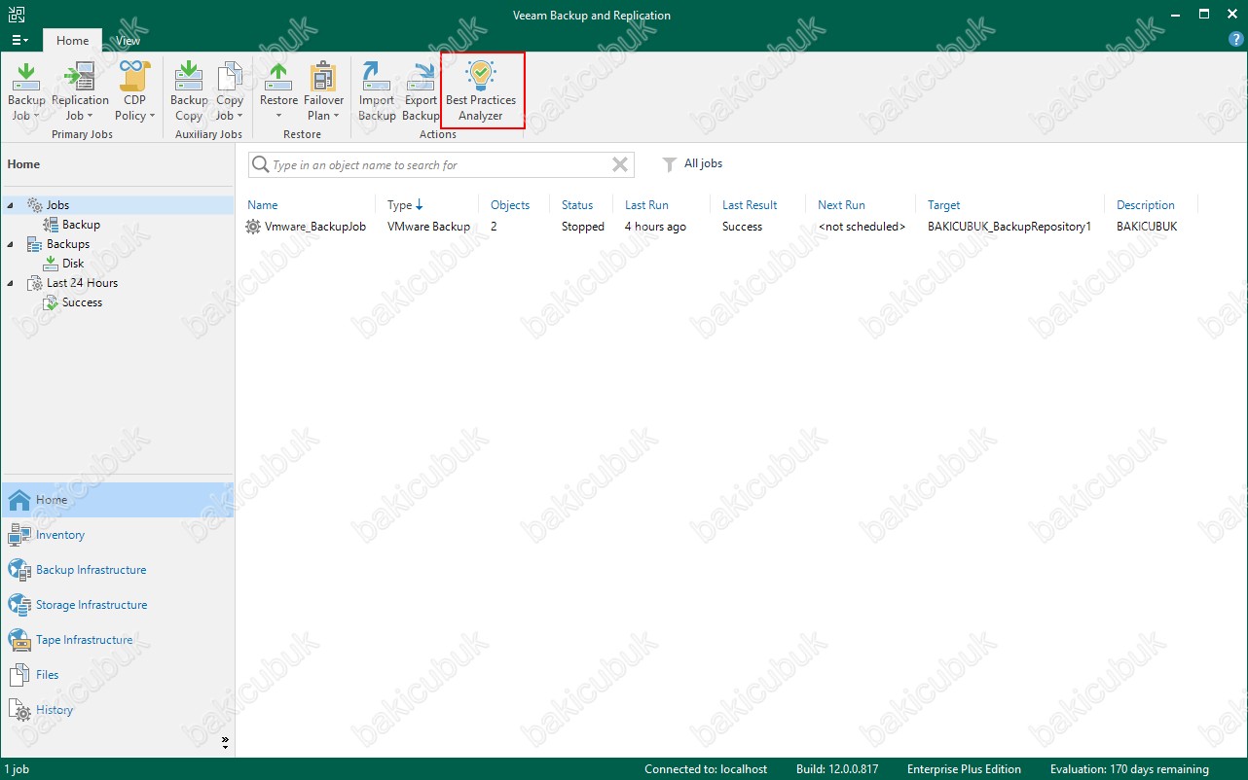Click the All jobs filter label
This screenshot has width=1248, height=780.
[x=703, y=163]
